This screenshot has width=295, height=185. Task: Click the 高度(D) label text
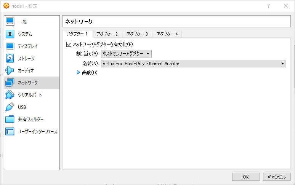point(90,72)
